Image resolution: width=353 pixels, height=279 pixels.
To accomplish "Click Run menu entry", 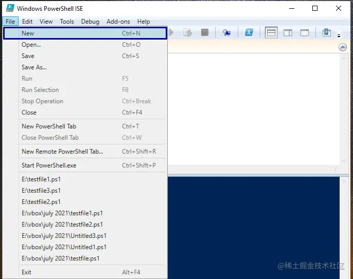I will click(x=85, y=79).
